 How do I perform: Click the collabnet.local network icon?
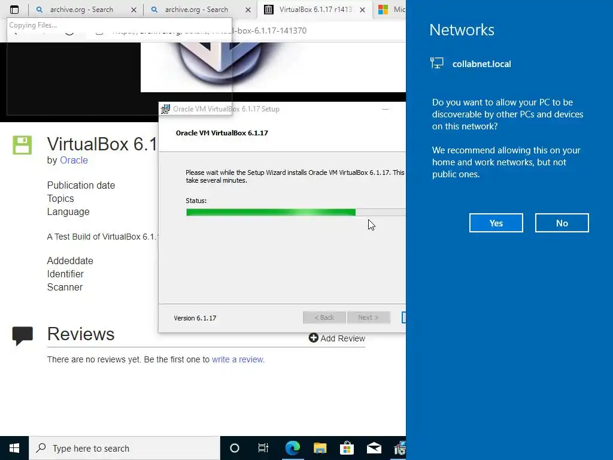pyautogui.click(x=436, y=63)
